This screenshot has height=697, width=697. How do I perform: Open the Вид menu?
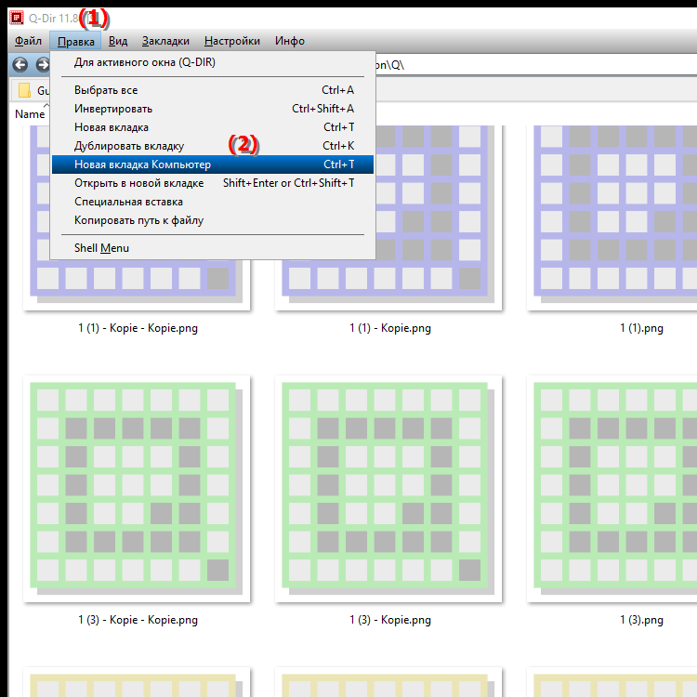point(118,41)
